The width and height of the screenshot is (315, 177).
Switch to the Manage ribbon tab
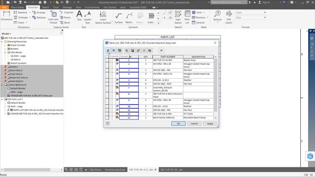click(67, 7)
